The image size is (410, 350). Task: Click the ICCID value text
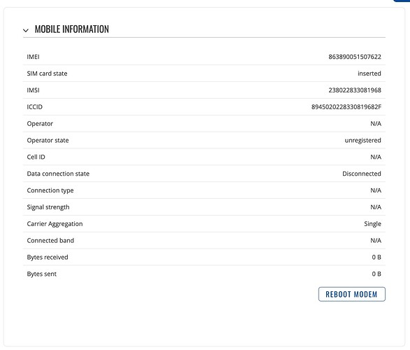coord(346,107)
